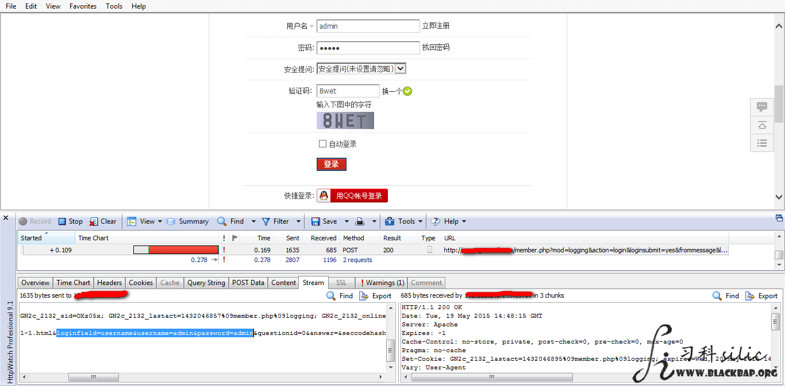Sort by the Started column header
The width and height of the screenshot is (785, 386).
[46, 238]
